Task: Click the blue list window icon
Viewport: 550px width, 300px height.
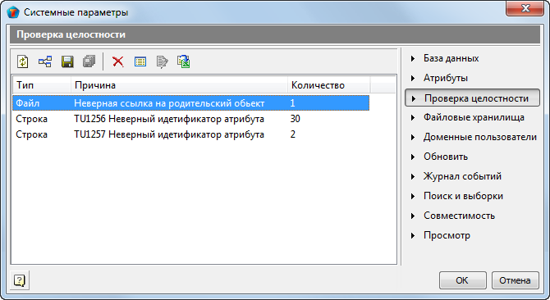Action: click(x=140, y=62)
